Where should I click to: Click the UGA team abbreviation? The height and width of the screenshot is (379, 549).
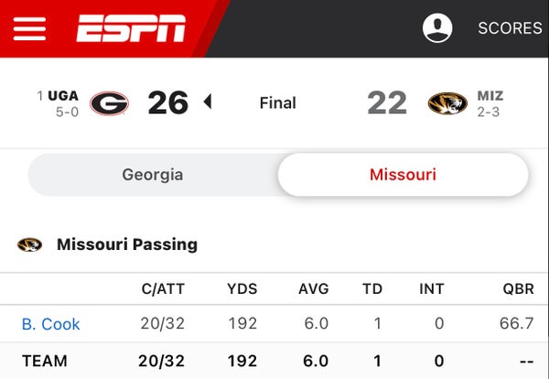[63, 95]
